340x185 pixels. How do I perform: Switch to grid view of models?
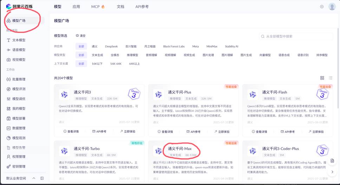322,78
